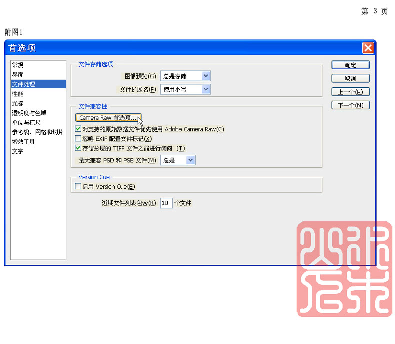
Task: Go to previous page with 上一个(P)
Action: 350,92
